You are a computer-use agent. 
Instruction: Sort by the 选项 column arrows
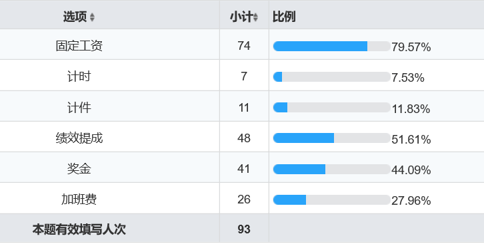pyautogui.click(x=92, y=17)
